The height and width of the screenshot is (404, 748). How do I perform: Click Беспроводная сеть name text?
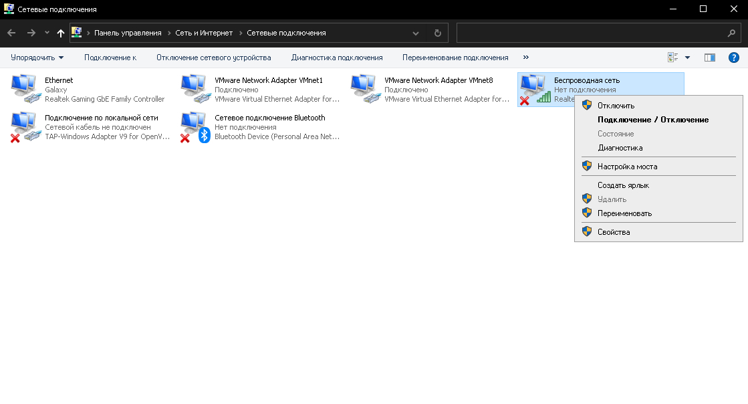pos(587,80)
